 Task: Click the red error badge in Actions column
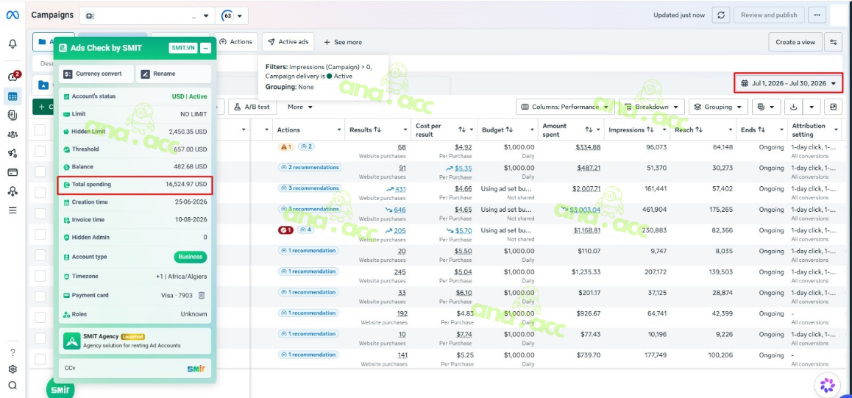pos(285,230)
